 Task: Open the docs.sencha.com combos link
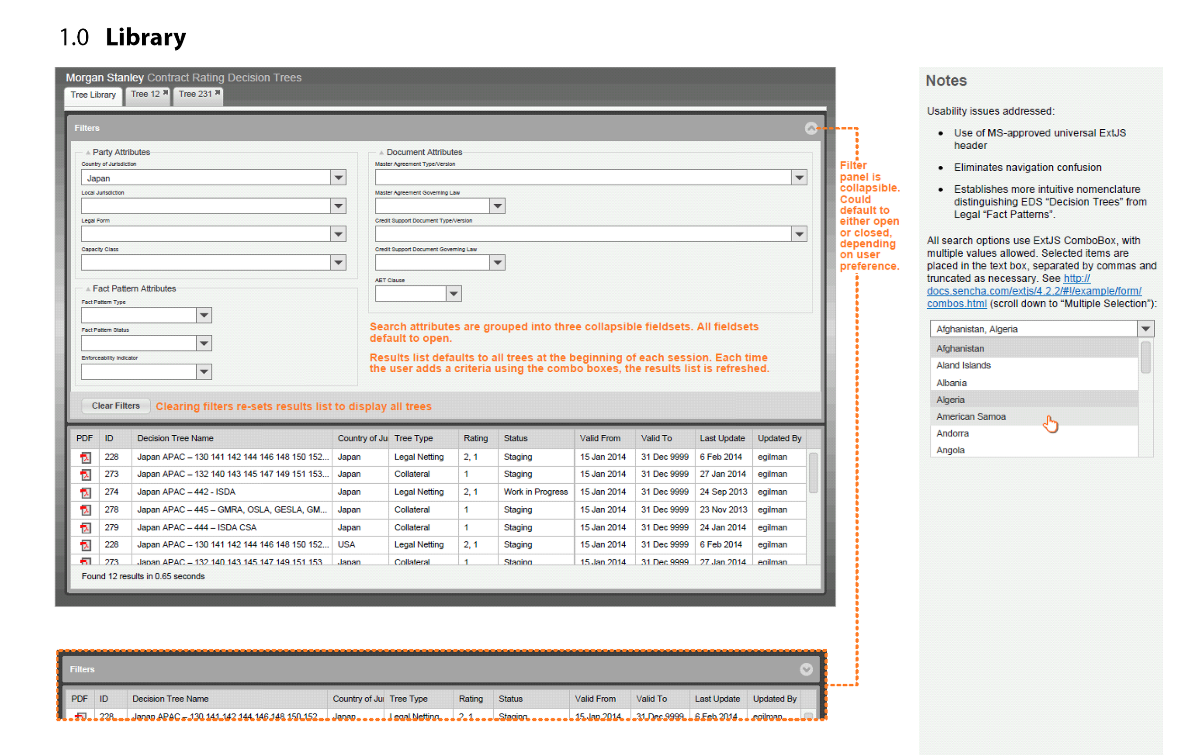click(x=1033, y=291)
